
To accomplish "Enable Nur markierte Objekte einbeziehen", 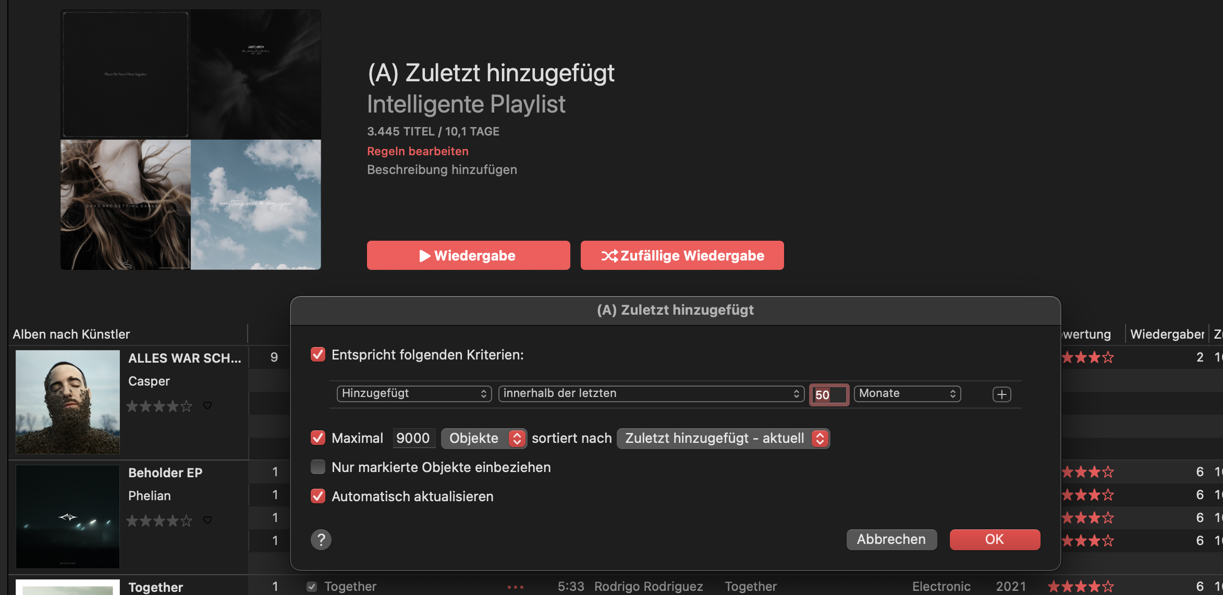I will (318, 467).
